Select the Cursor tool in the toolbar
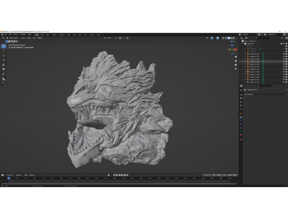The width and height of the screenshot is (288, 217). [x=4, y=51]
